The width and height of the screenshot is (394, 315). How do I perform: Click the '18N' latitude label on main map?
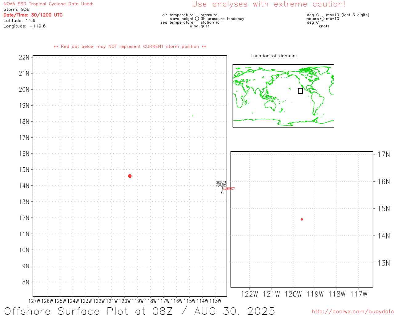click(24, 122)
